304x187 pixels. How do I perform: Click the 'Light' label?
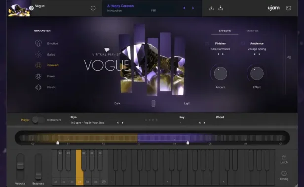click(x=187, y=103)
